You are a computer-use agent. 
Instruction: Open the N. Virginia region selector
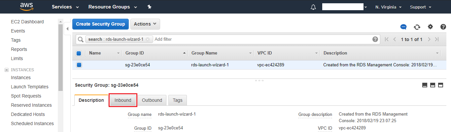(x=388, y=7)
